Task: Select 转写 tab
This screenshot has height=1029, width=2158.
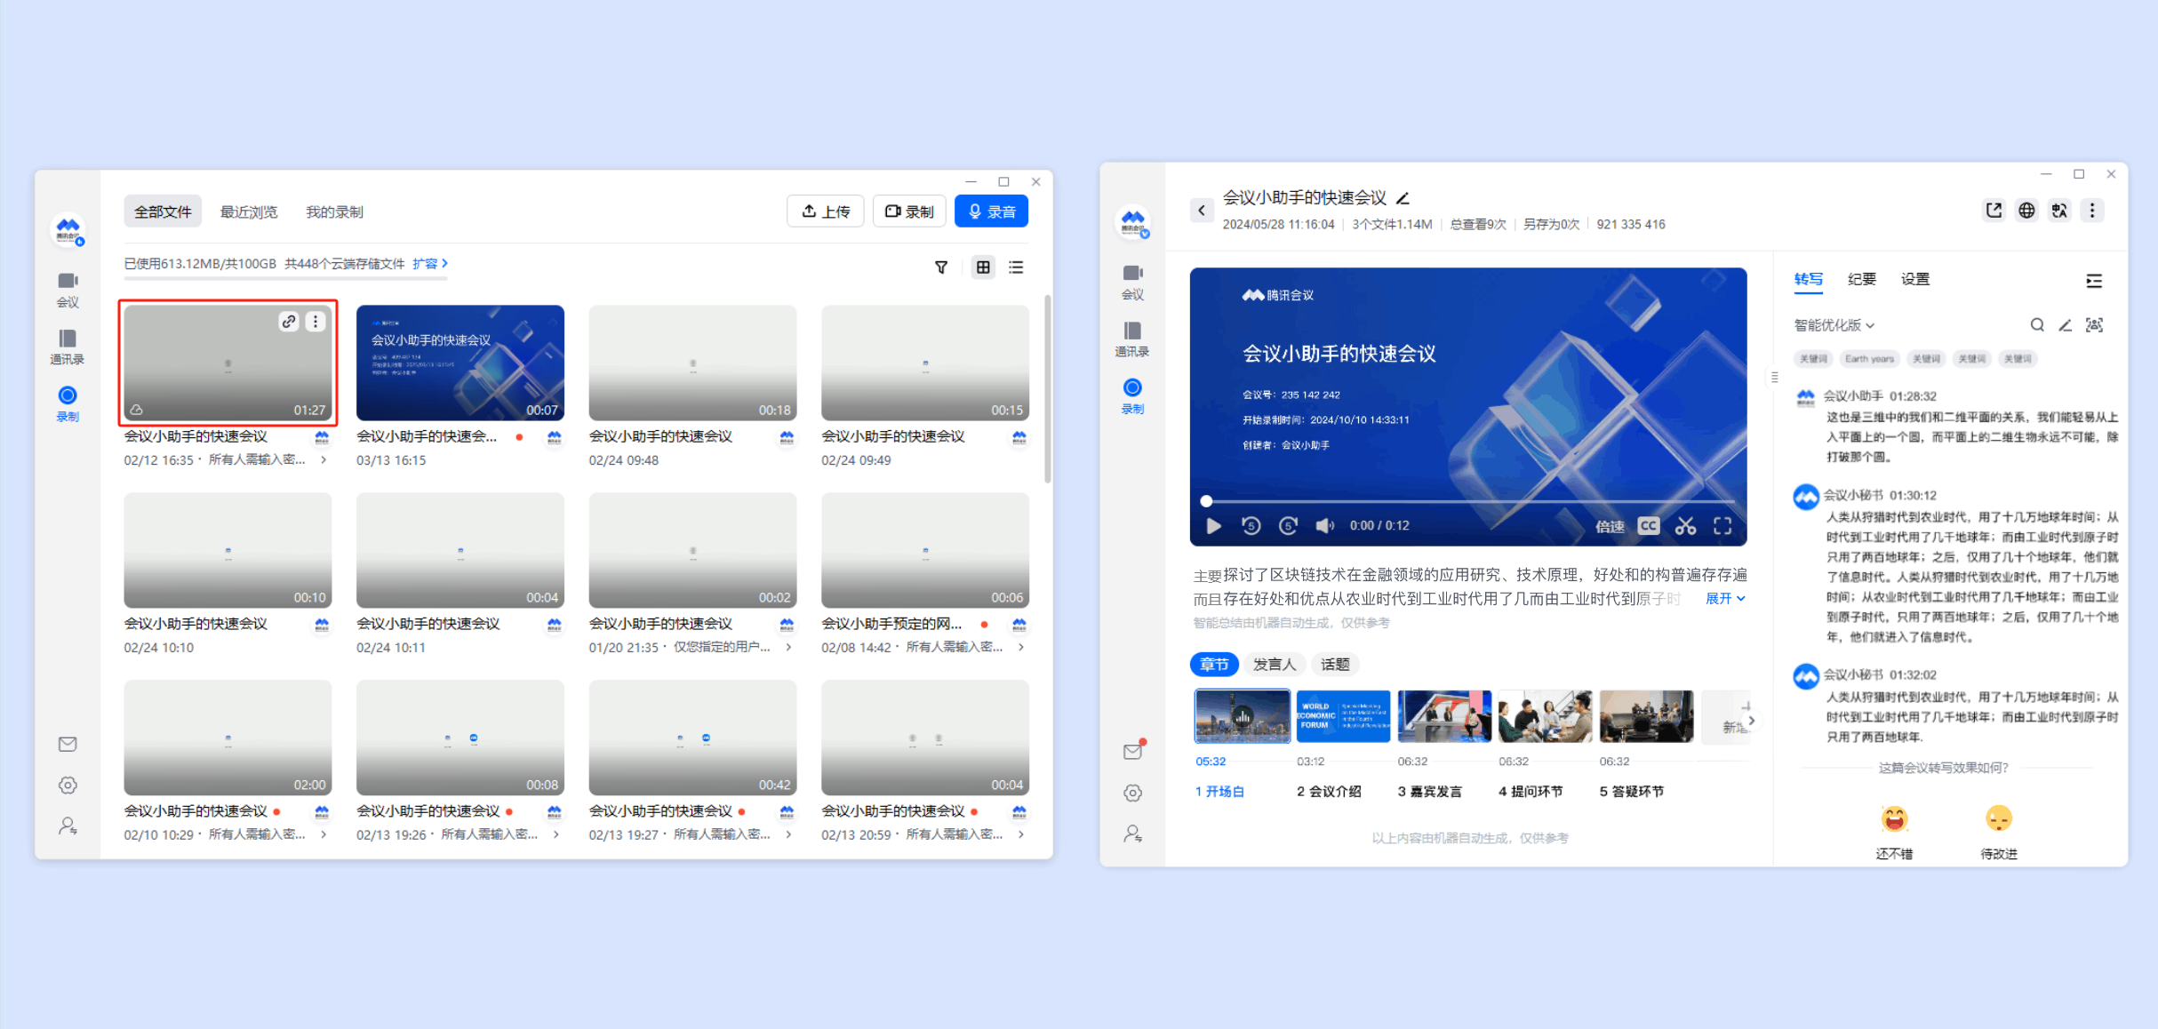Action: [1808, 280]
